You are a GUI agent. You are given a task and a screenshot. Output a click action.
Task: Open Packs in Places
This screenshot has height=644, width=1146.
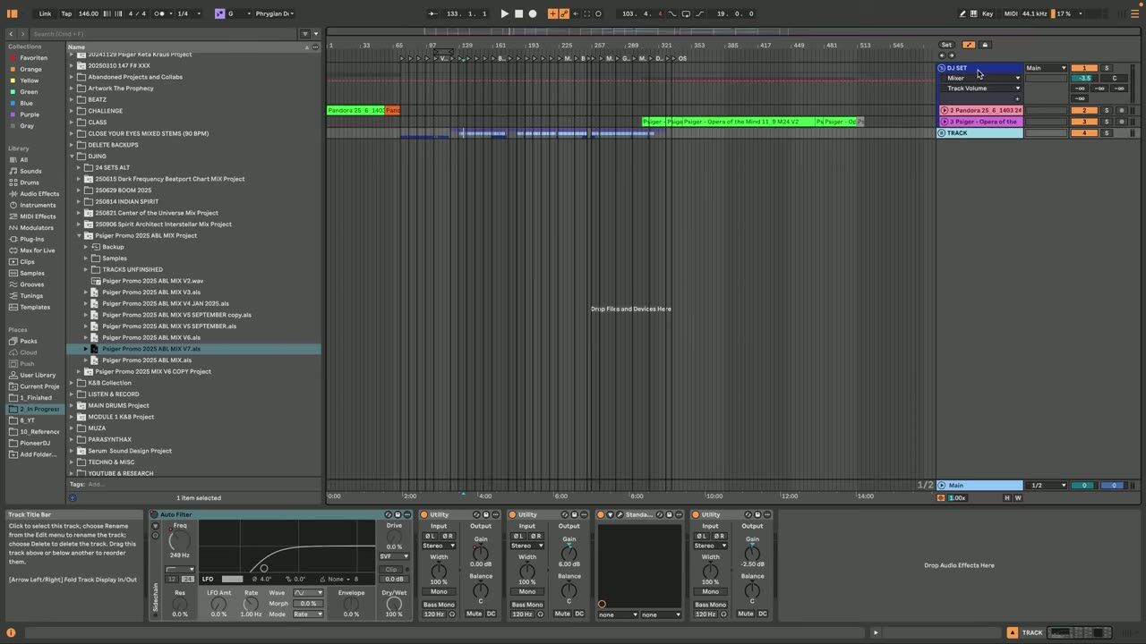coord(29,341)
